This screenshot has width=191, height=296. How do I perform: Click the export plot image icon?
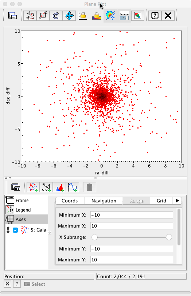138,16
